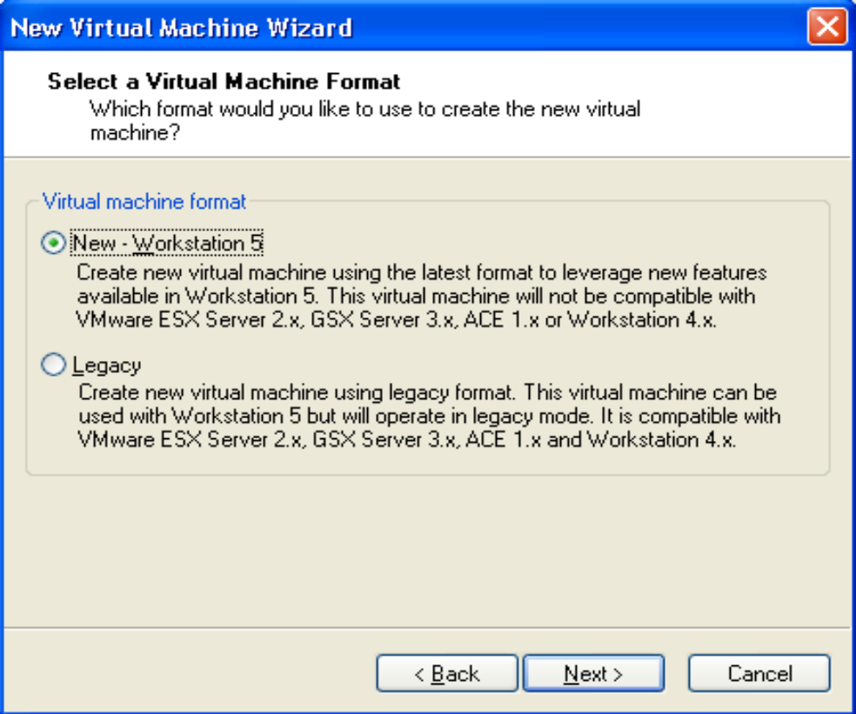This screenshot has height=714, width=856.
Task: Click blank area left of the Back button
Action: pyautogui.click(x=191, y=674)
